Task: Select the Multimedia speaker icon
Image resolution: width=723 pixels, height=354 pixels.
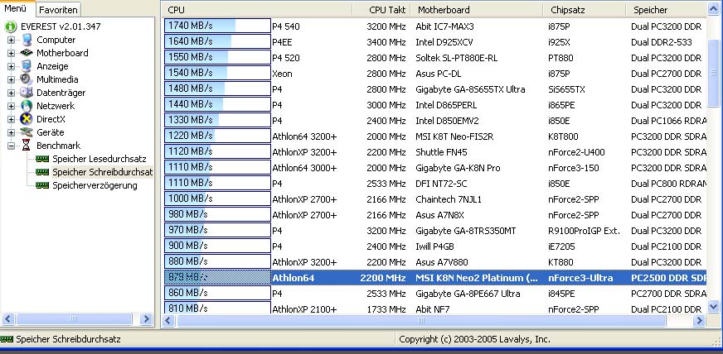Action: 27,79
